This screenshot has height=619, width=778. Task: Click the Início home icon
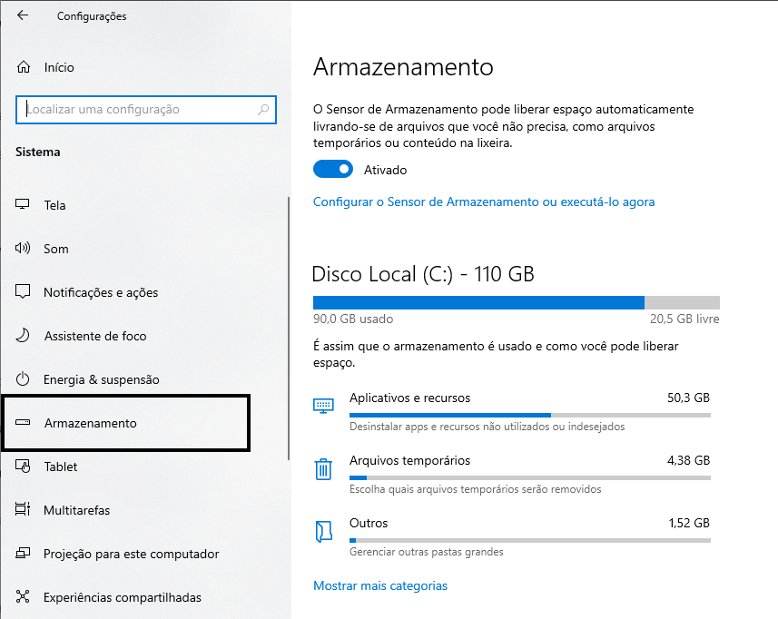click(24, 67)
